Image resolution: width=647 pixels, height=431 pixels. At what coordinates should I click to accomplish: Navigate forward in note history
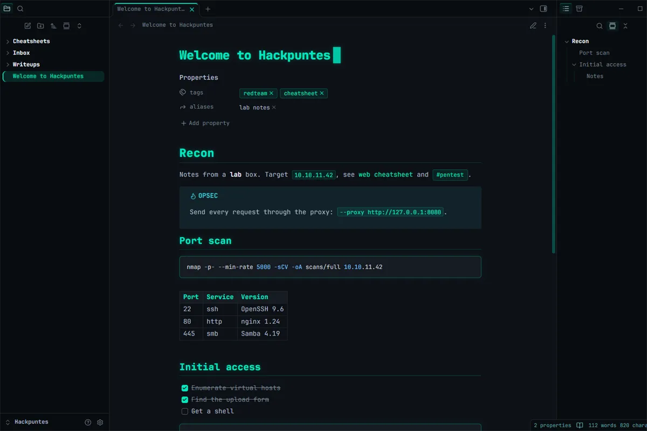(133, 25)
